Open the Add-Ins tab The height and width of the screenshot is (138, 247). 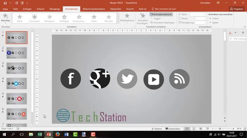[x=142, y=9]
